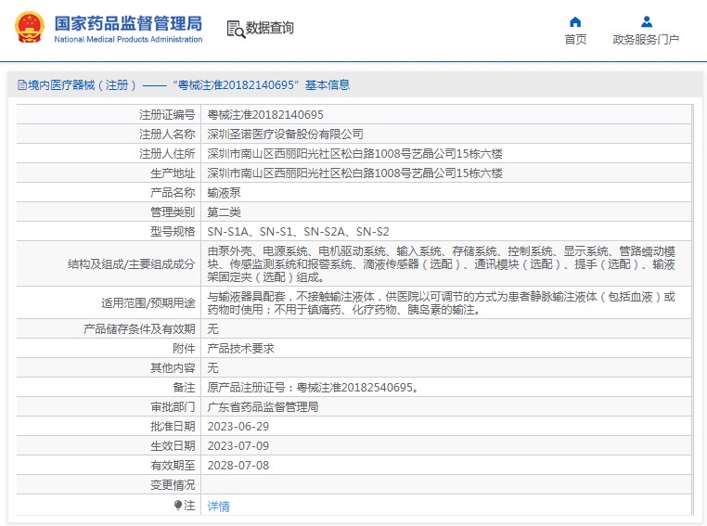Click the user icon above 政务服务门户
Viewport: 707px width, 526px height.
pyautogui.click(x=646, y=21)
